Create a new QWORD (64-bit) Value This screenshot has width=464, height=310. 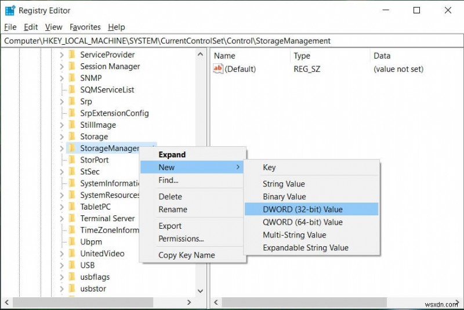point(311,222)
